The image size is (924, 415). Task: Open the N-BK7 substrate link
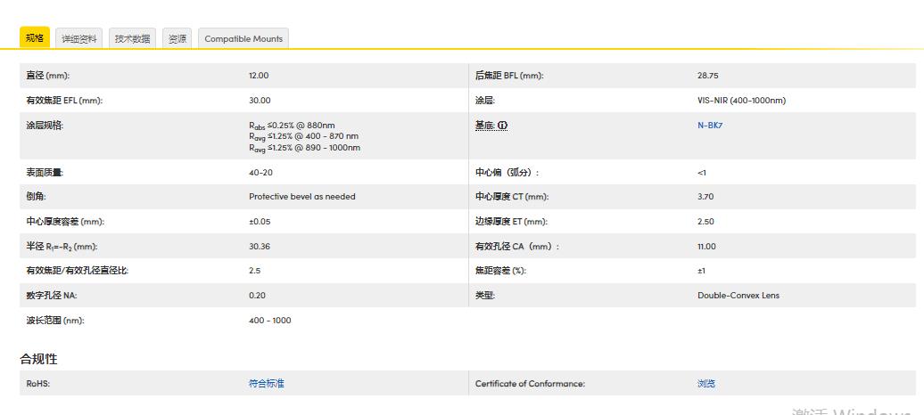tap(709, 126)
